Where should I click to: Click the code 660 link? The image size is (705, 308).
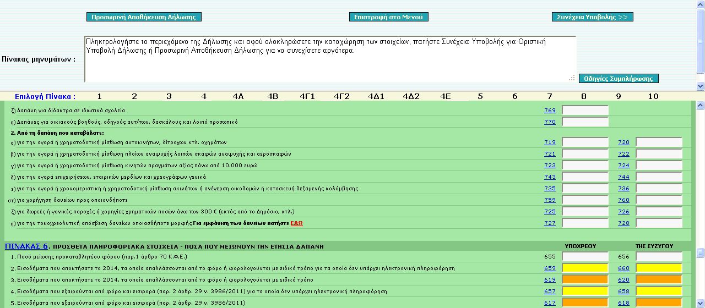tap(623, 268)
